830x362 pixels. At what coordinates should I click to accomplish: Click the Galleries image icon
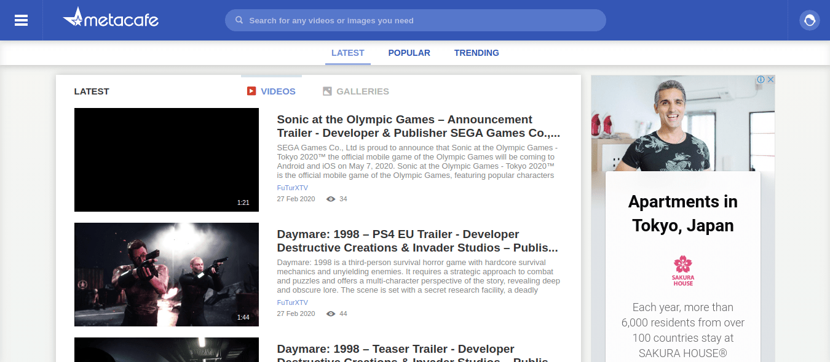pos(327,91)
